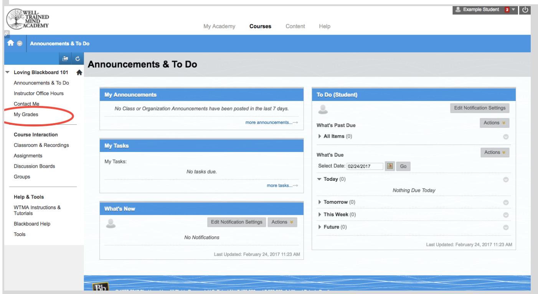
Task: Collapse the Today section in What's Due
Action: click(319, 179)
